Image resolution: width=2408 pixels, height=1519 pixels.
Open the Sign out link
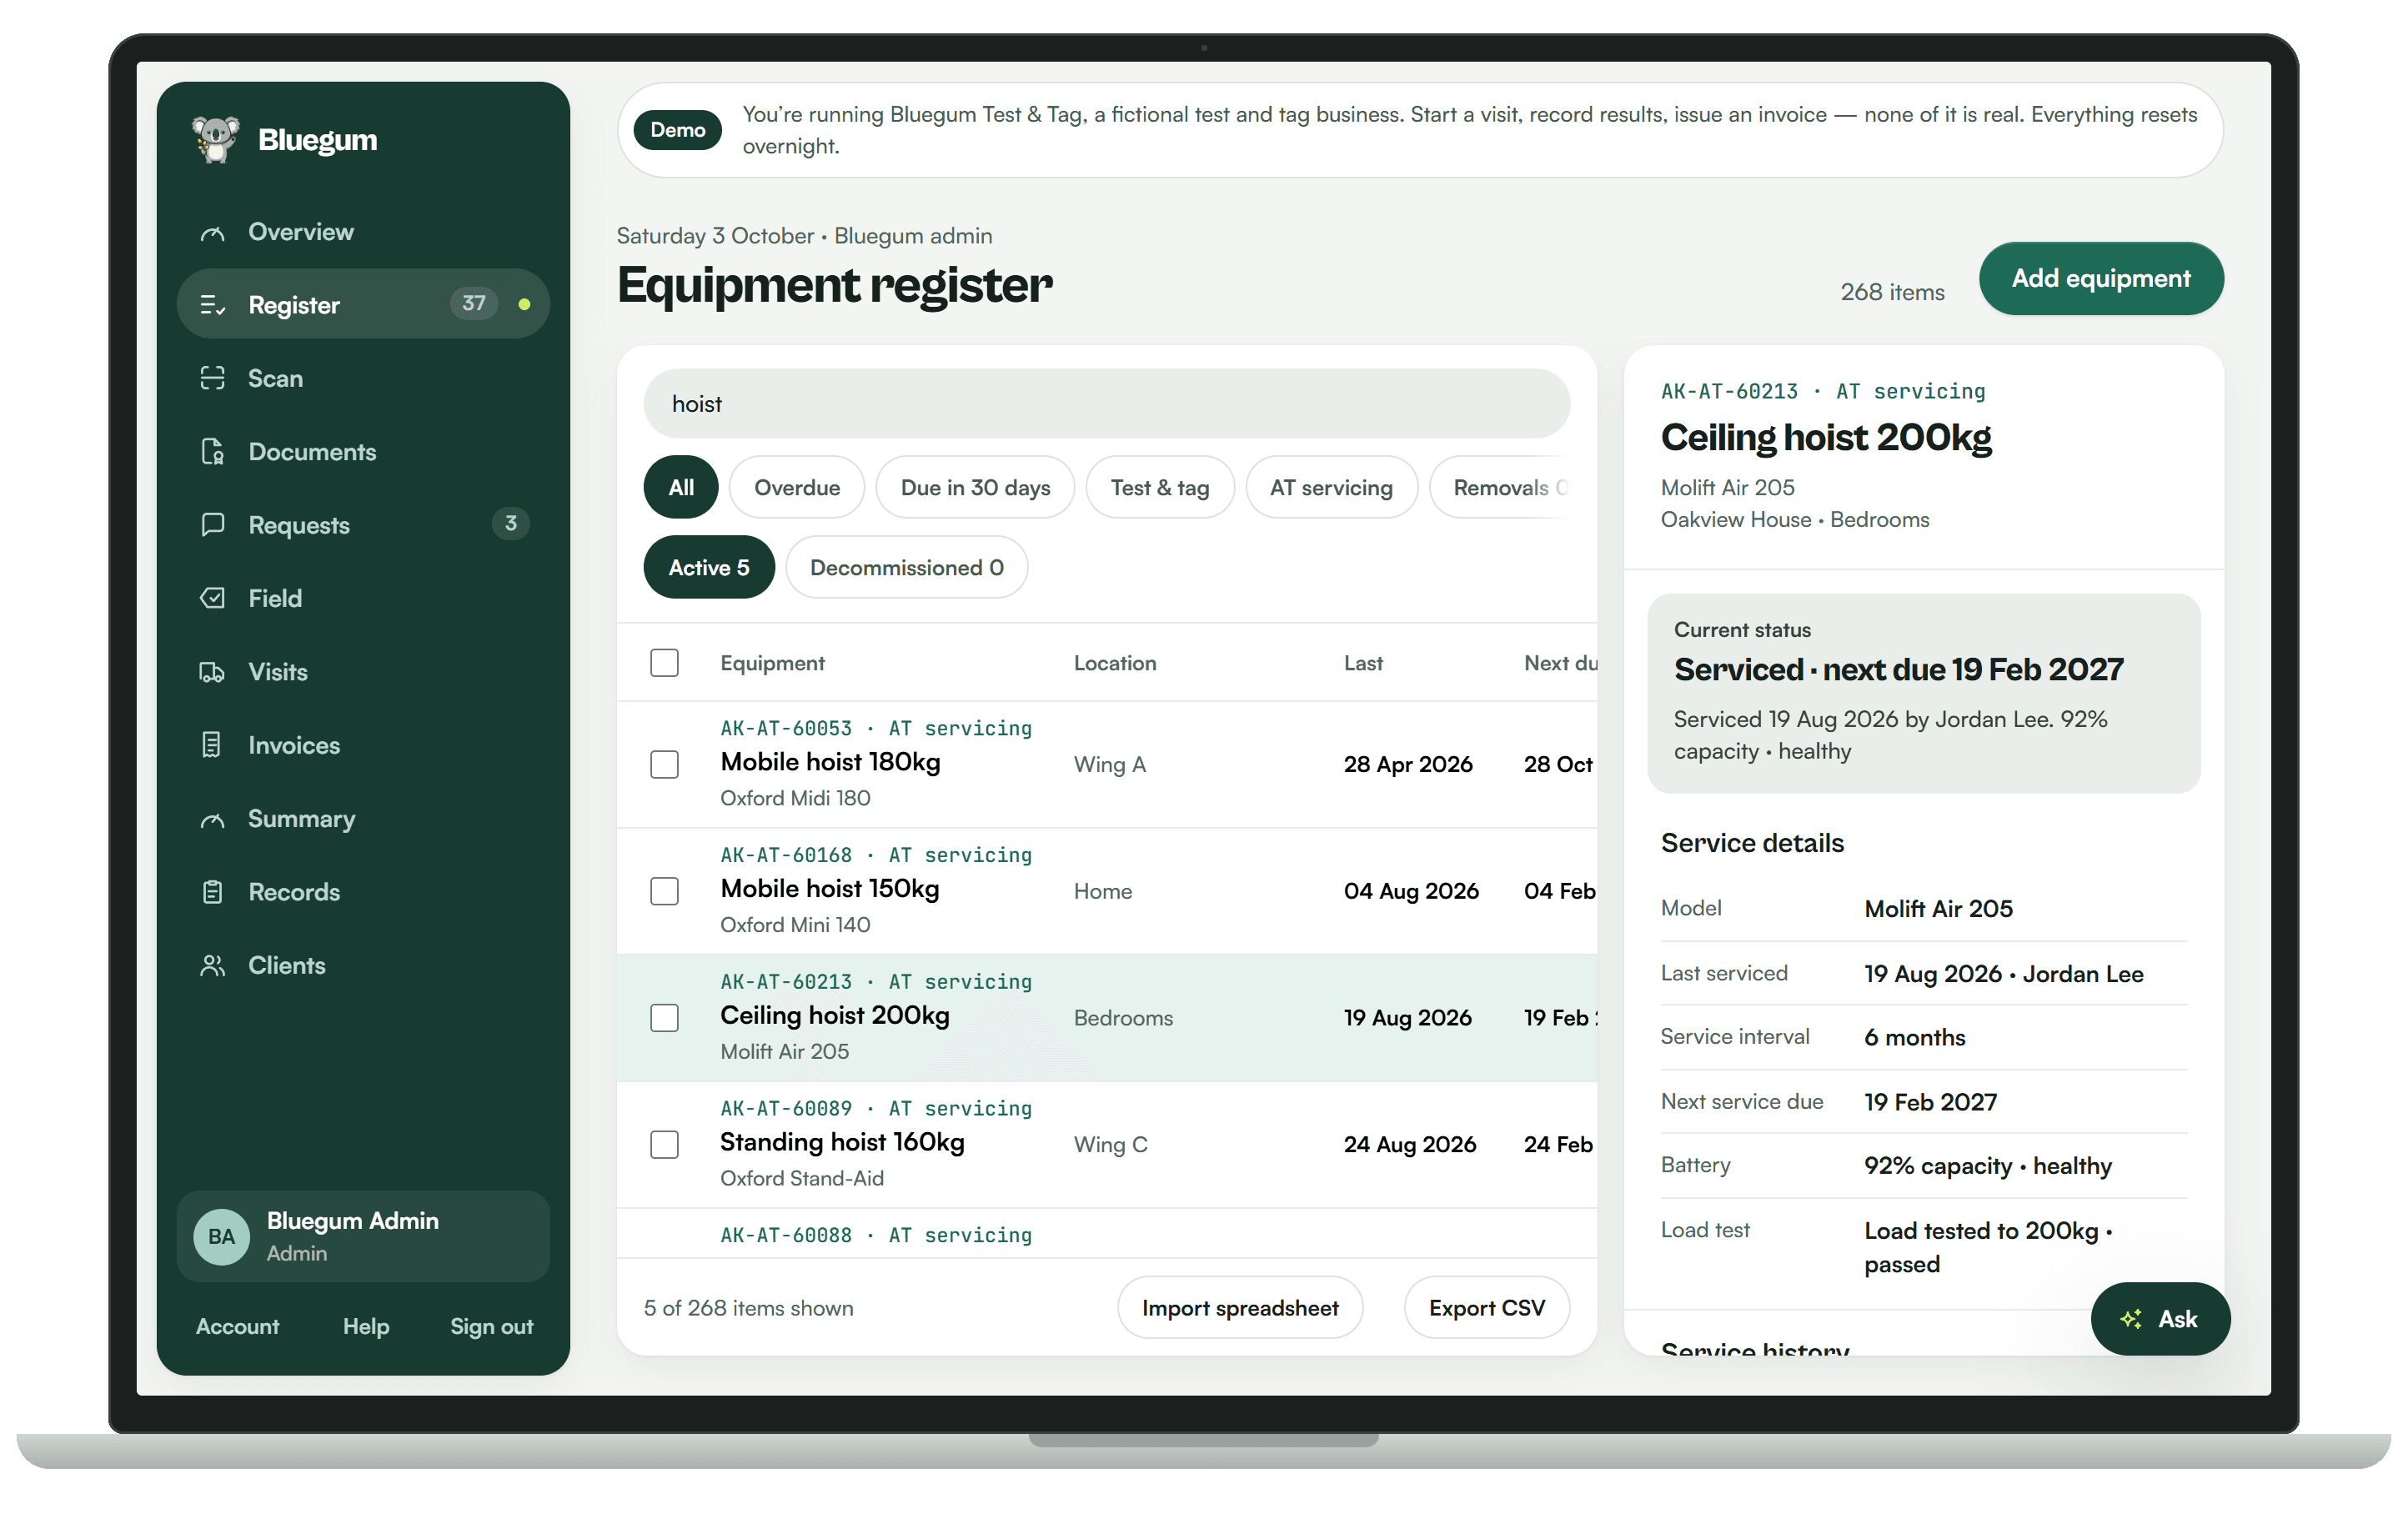coord(491,1326)
